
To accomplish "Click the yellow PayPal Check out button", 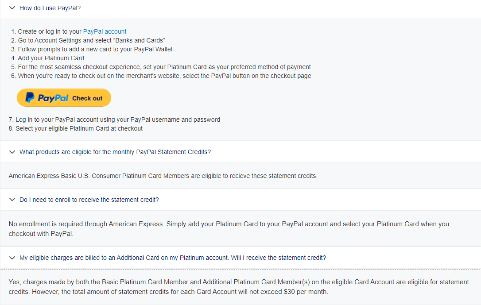I will coord(64,98).
